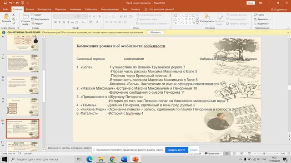This screenshot has height=163, width=291.
Task: Switch to the Анимация tab
Action: point(75,9)
